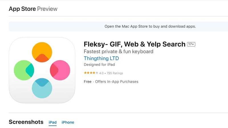
Task: Click the Fleksy app icon
Action: point(42,70)
